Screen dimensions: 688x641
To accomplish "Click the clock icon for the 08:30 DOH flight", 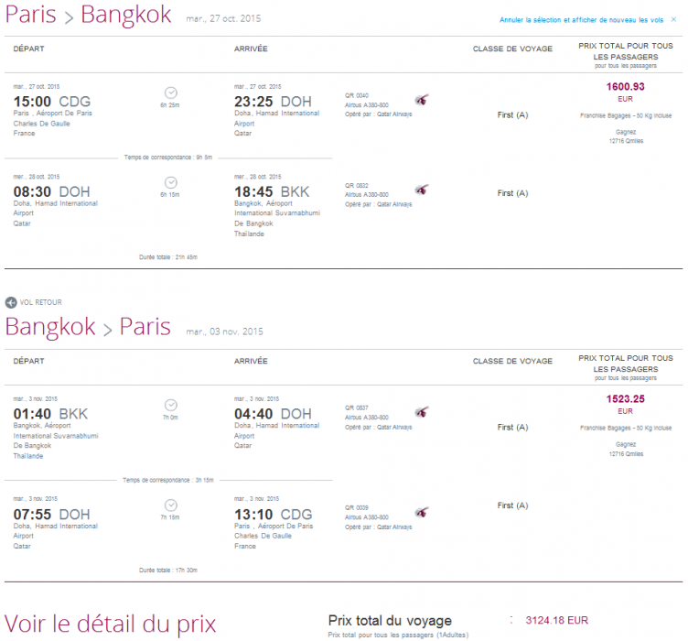I will (x=170, y=182).
